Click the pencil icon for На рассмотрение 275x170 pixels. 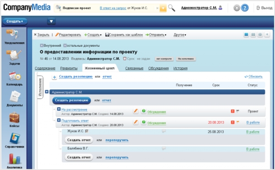pyautogui.click(x=136, y=111)
